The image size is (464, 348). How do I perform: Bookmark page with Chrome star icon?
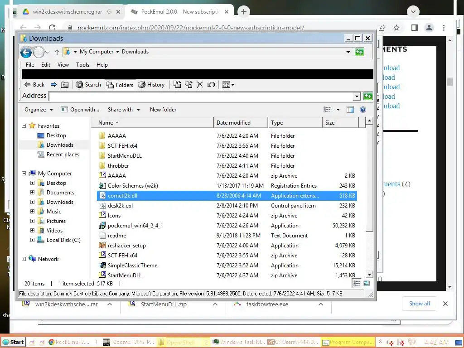[396, 28]
